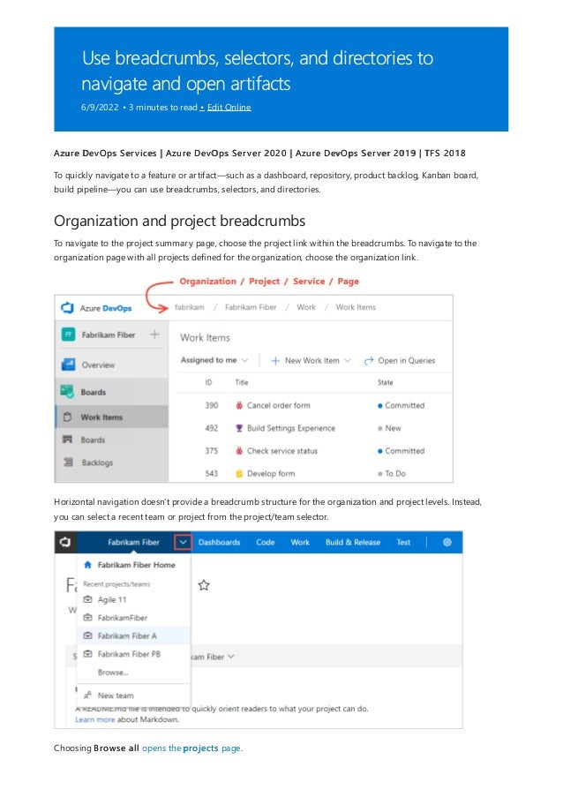
Task: Click the Backlogs label in sidebar
Action: click(x=97, y=462)
